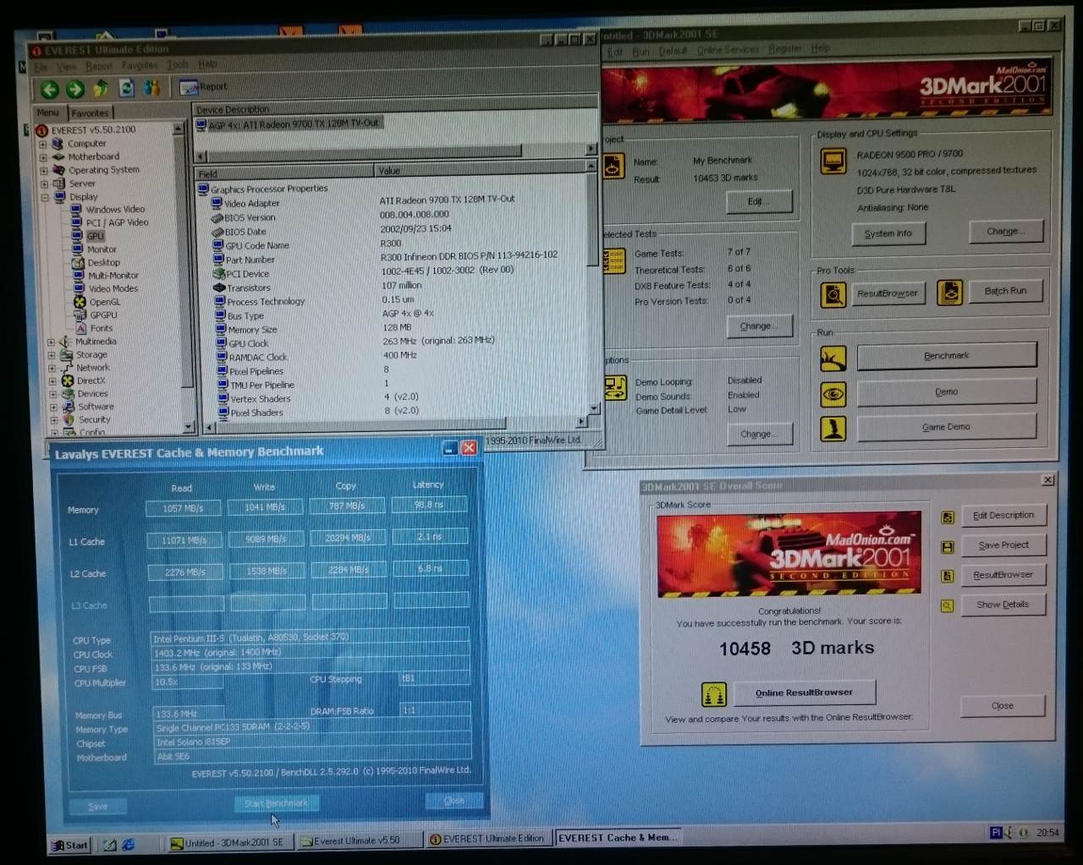The height and width of the screenshot is (865, 1083).
Task: Expand Software tree node
Action: coord(53,407)
